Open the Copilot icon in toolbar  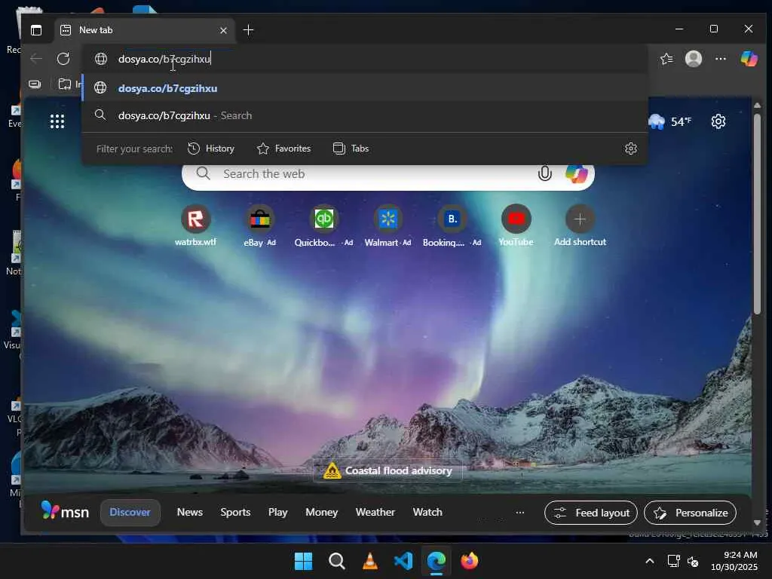[x=749, y=59]
